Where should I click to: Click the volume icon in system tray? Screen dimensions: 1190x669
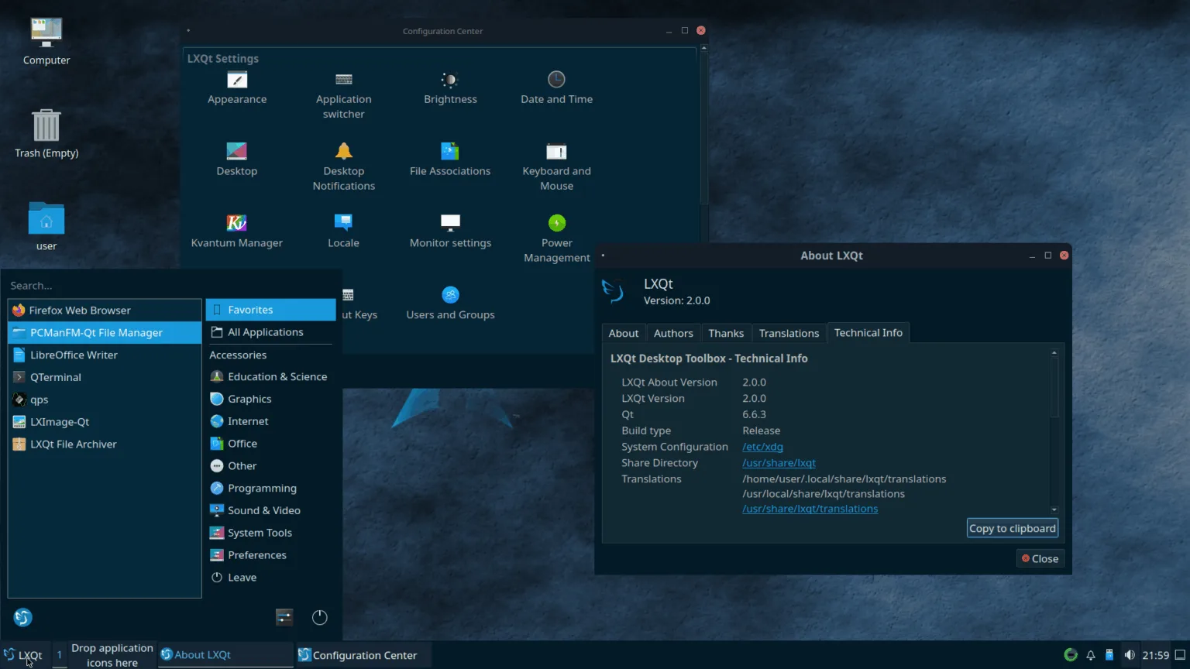click(1130, 654)
